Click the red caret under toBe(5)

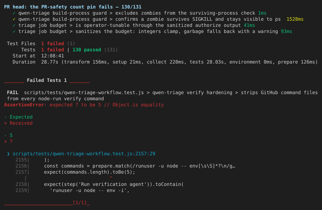(111, 177)
